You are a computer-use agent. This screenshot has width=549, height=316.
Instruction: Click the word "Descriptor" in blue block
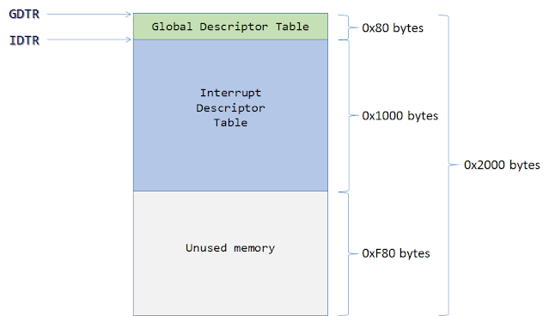point(230,108)
